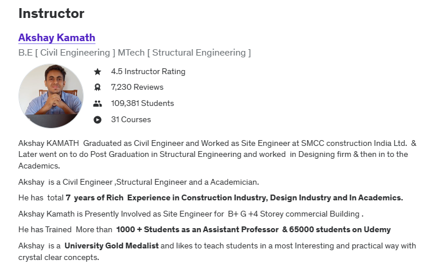Click the "31 Courses" label
This screenshot has width=436, height=271.
pos(131,120)
